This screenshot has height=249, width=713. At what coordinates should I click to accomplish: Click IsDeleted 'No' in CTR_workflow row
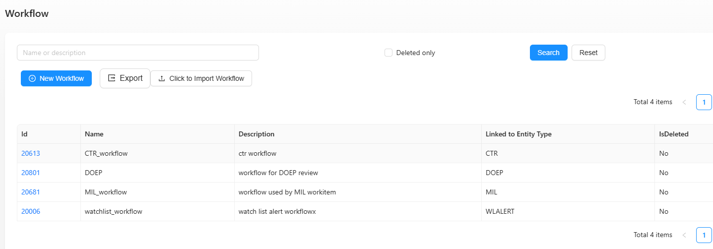pos(664,153)
